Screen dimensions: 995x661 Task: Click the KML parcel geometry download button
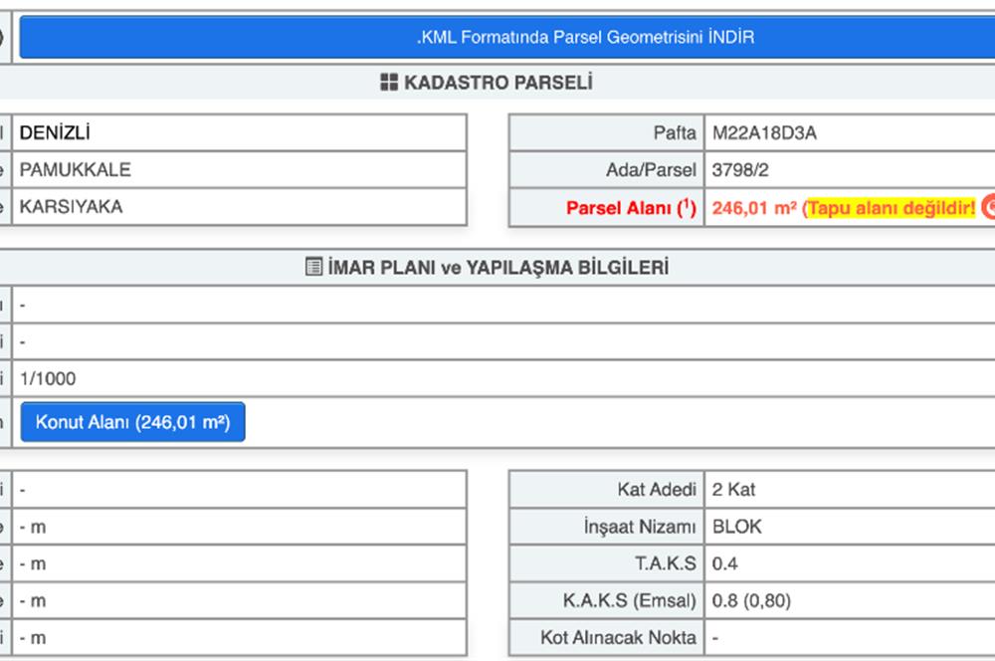tap(585, 38)
